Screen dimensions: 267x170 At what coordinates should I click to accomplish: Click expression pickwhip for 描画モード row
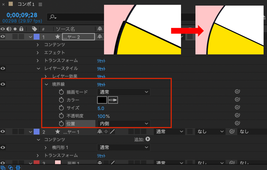click(x=237, y=91)
